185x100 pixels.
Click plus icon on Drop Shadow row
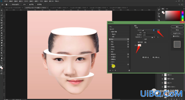point(128,64)
